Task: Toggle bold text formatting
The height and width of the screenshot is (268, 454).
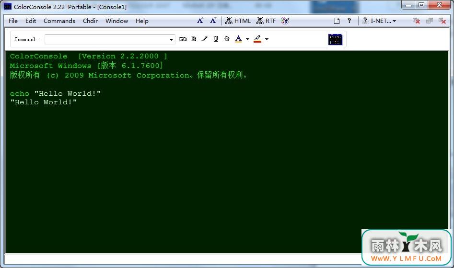Action: 194,39
